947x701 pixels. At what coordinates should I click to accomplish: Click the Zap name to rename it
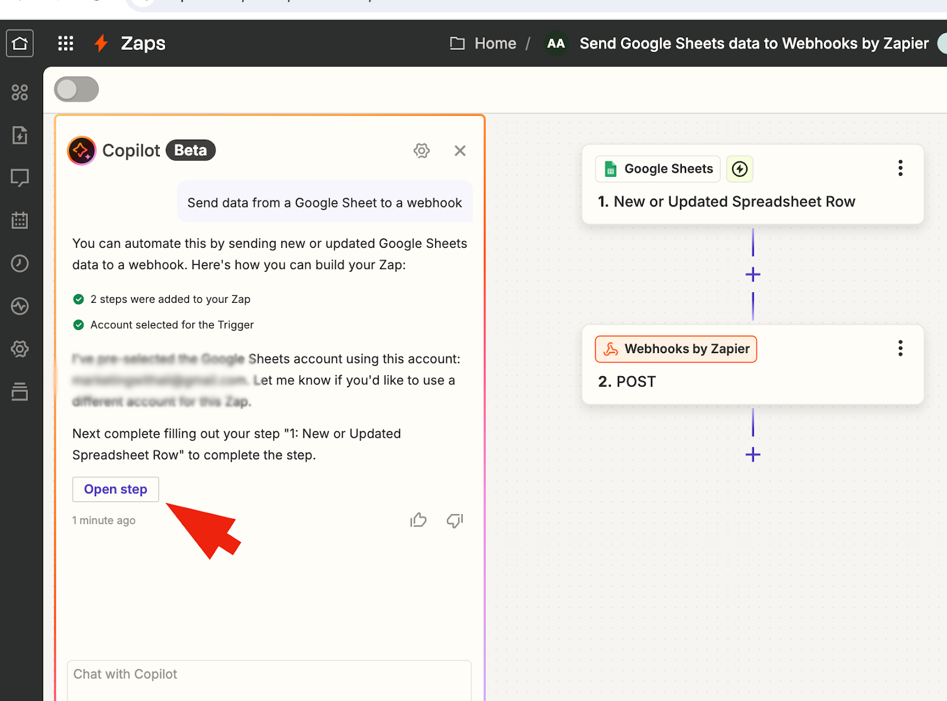point(754,43)
